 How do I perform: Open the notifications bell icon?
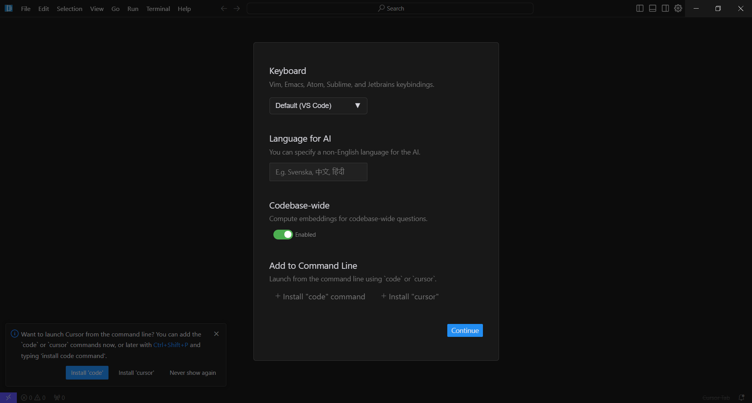(x=741, y=398)
